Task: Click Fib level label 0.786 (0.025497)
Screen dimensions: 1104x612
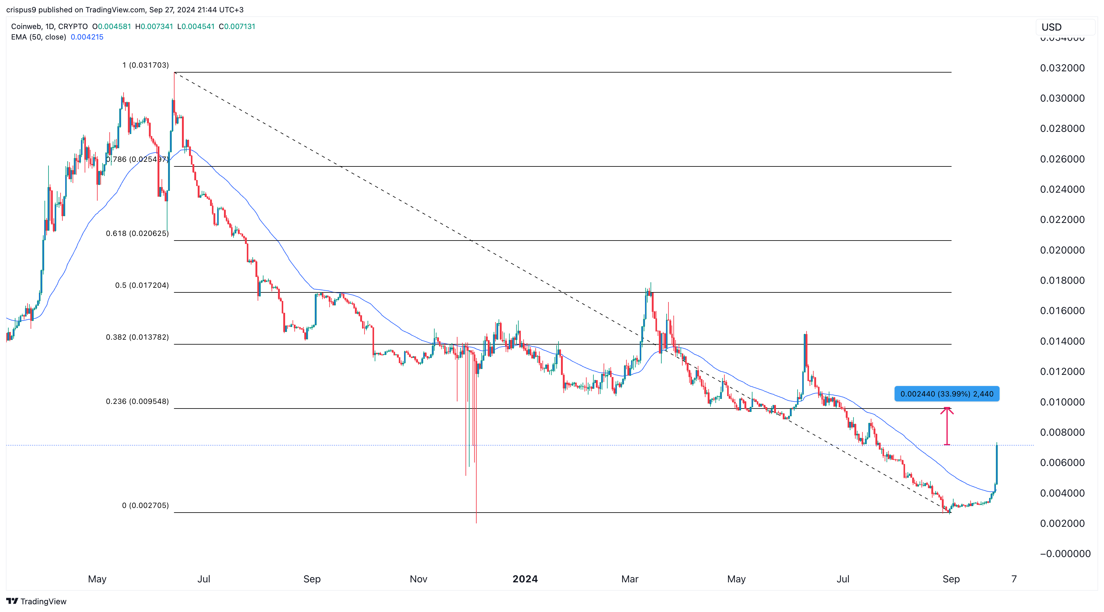Action: tap(137, 159)
